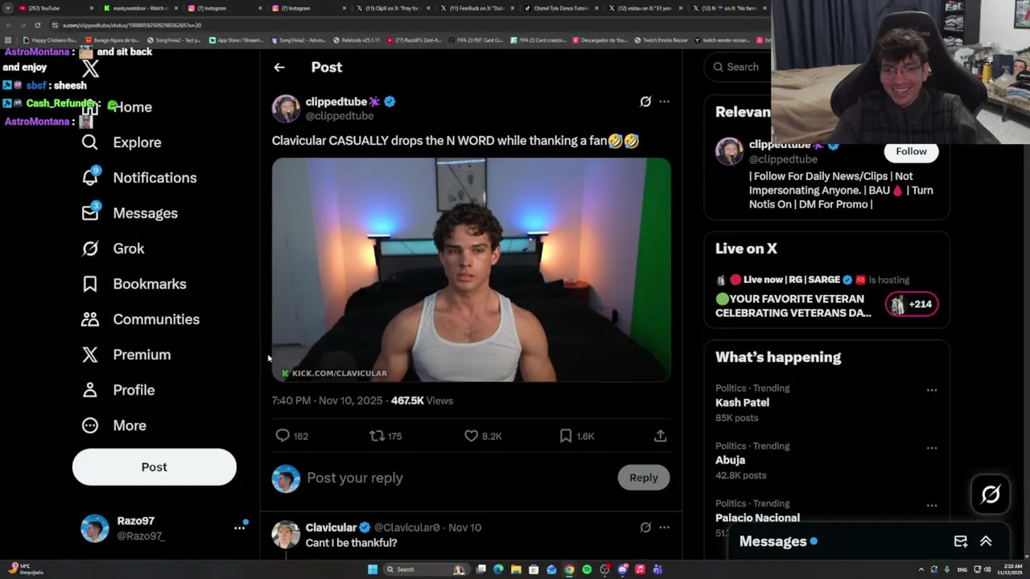
Task: Click the Windows Start button
Action: point(373,569)
